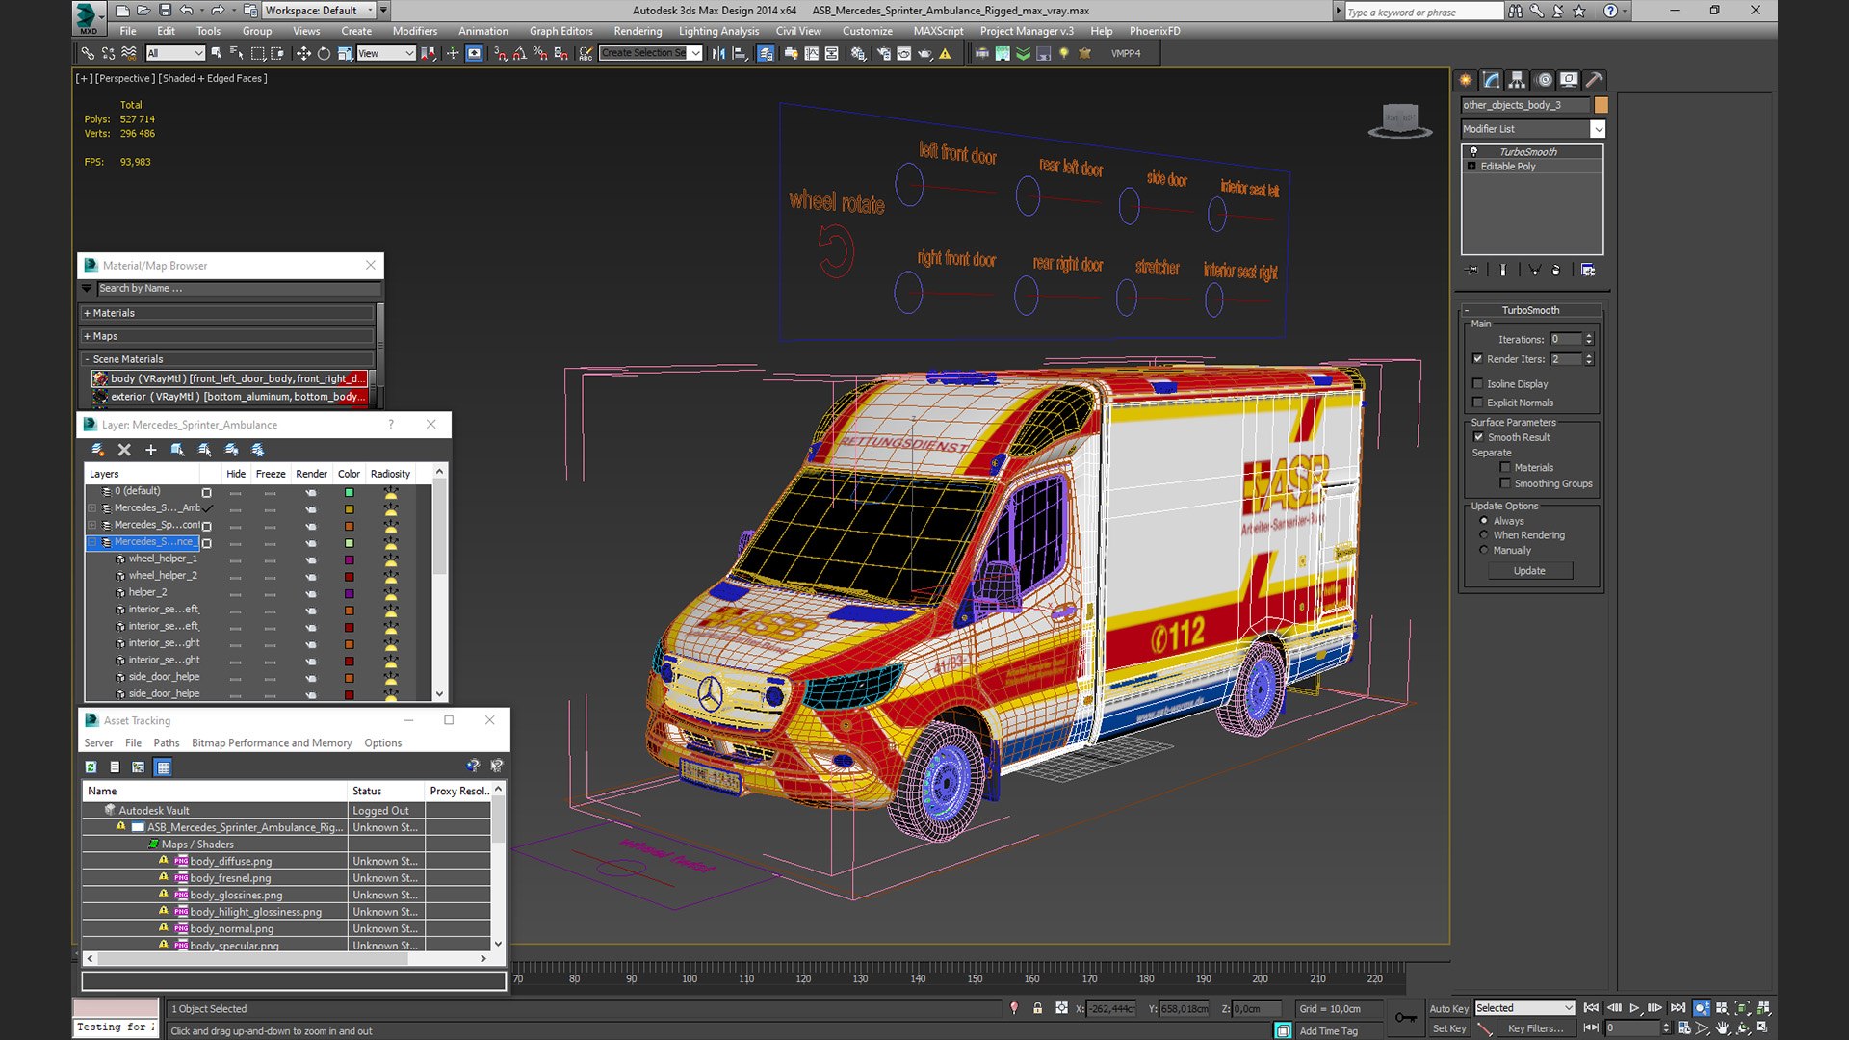Expand the Maps group in Material Browser

tap(227, 336)
